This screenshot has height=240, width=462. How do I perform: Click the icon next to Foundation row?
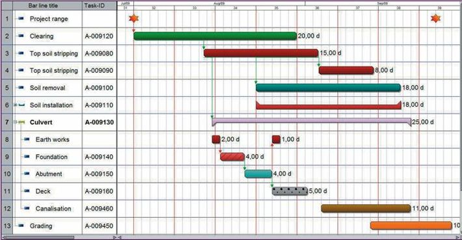27,156
